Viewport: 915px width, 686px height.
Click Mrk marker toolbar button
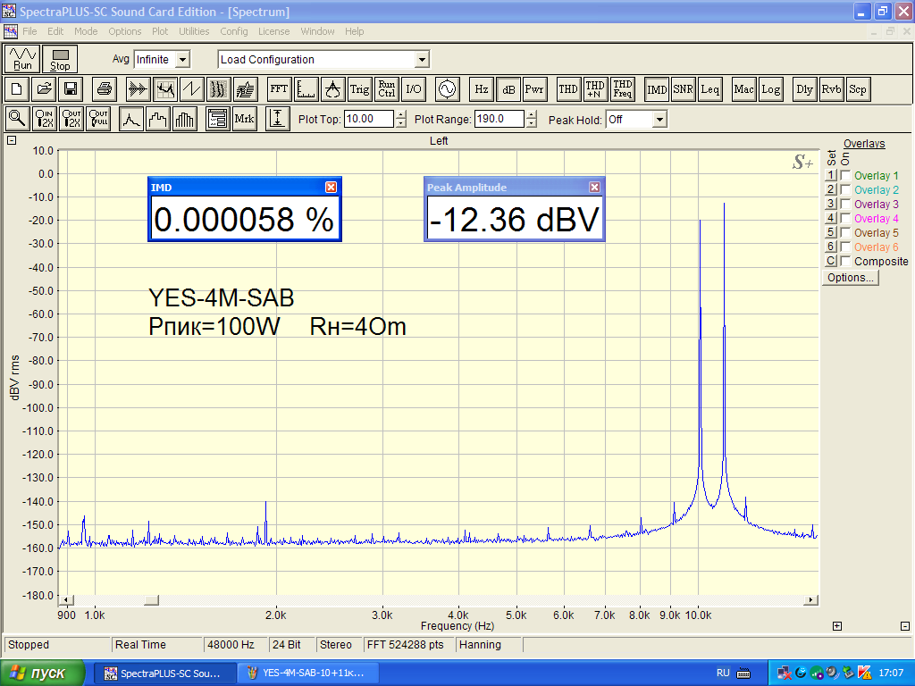(244, 119)
